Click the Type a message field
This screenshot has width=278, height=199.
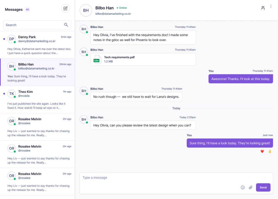[176, 183]
